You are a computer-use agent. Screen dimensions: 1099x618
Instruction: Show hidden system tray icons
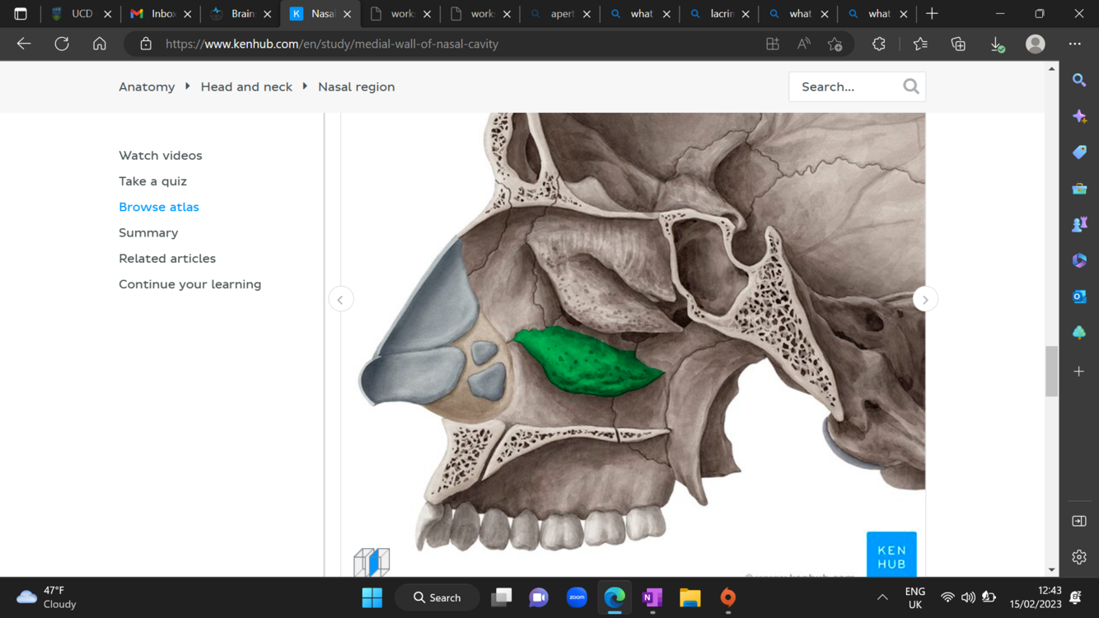[882, 597]
